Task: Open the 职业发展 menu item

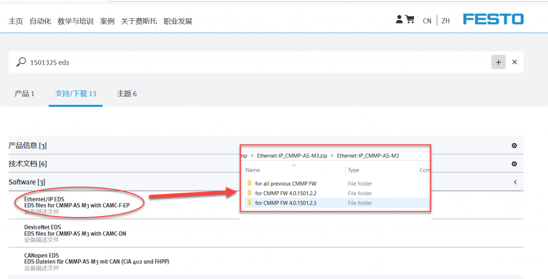Action: [178, 21]
